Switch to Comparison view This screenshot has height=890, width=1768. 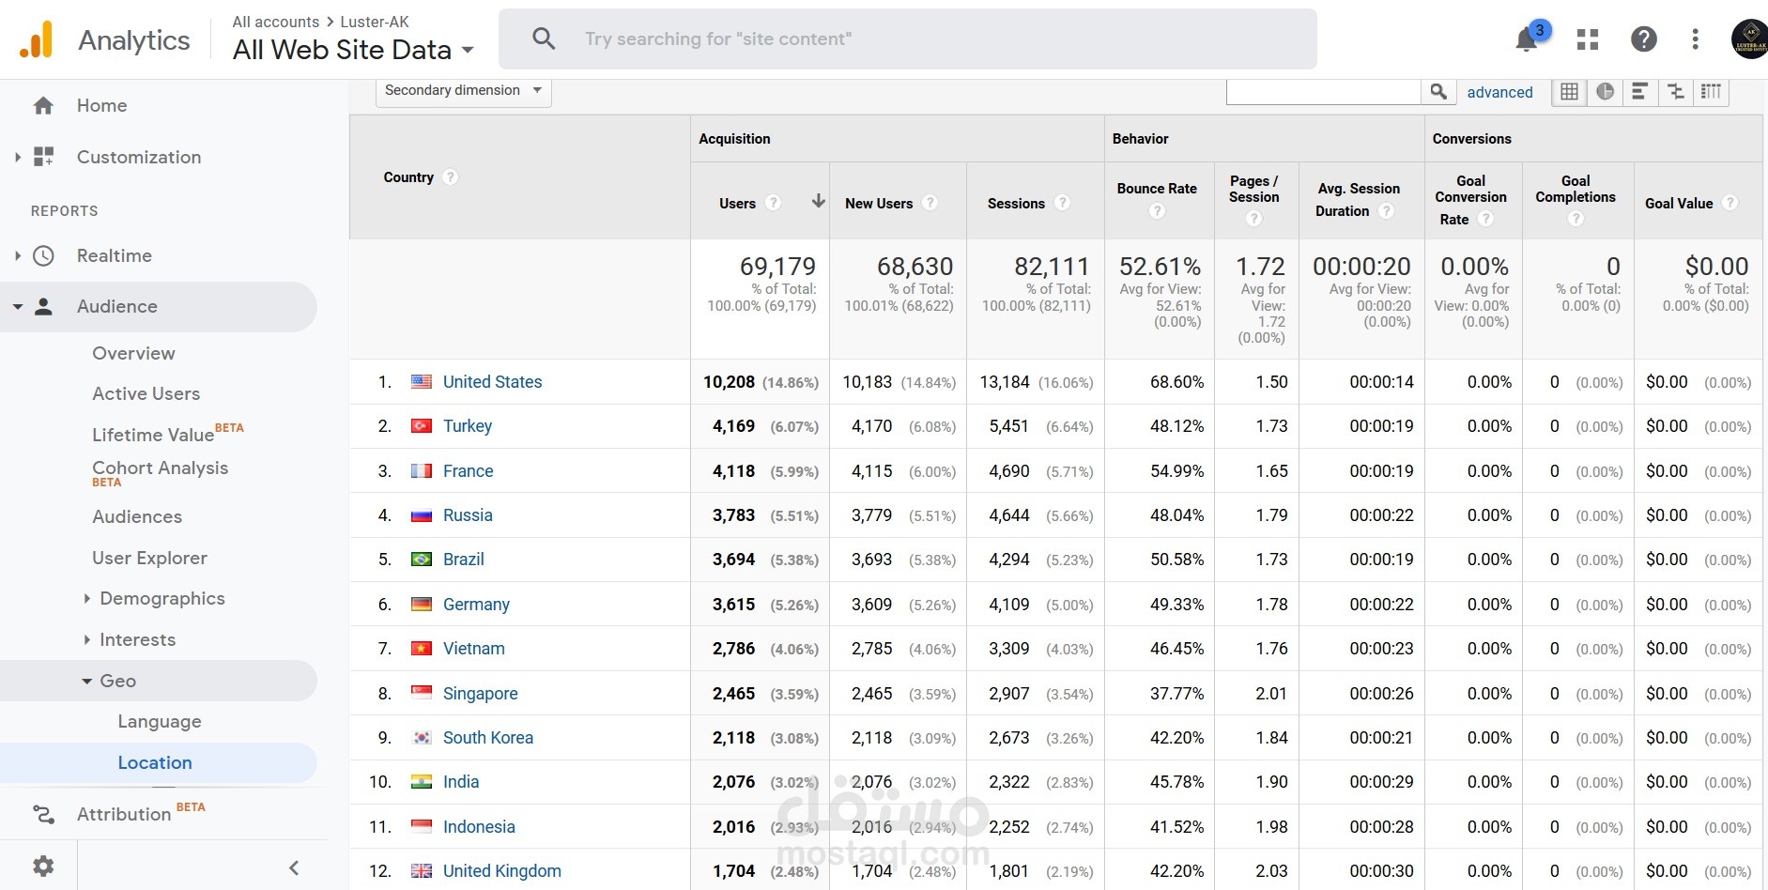(x=1676, y=91)
